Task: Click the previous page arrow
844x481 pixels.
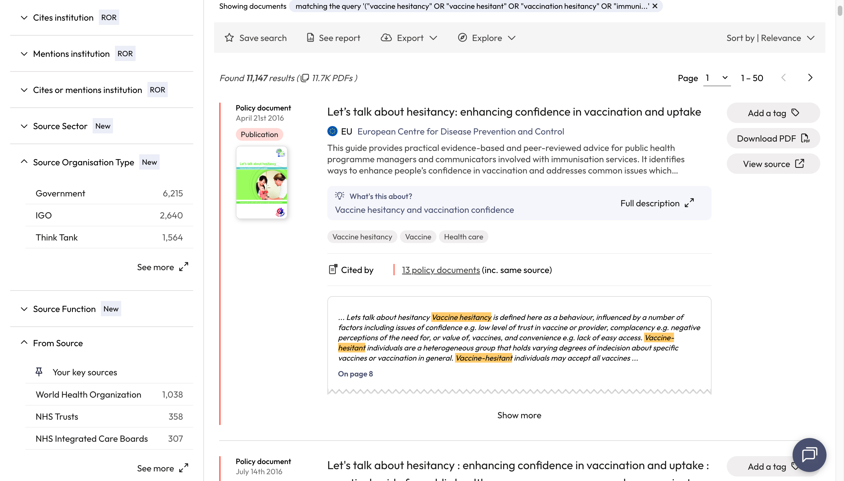Action: 783,78
